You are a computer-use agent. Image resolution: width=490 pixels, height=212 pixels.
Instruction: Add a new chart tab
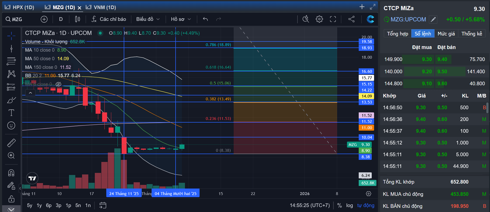[362, 7]
